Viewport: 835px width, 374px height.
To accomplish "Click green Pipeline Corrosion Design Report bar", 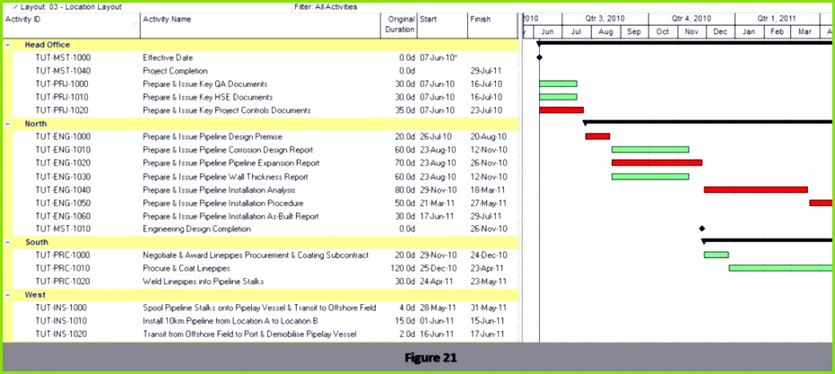I will pos(650,150).
